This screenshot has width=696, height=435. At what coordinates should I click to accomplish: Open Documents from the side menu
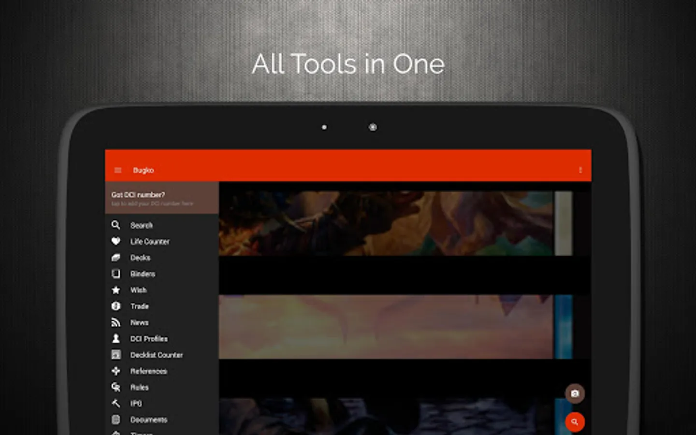click(161, 420)
